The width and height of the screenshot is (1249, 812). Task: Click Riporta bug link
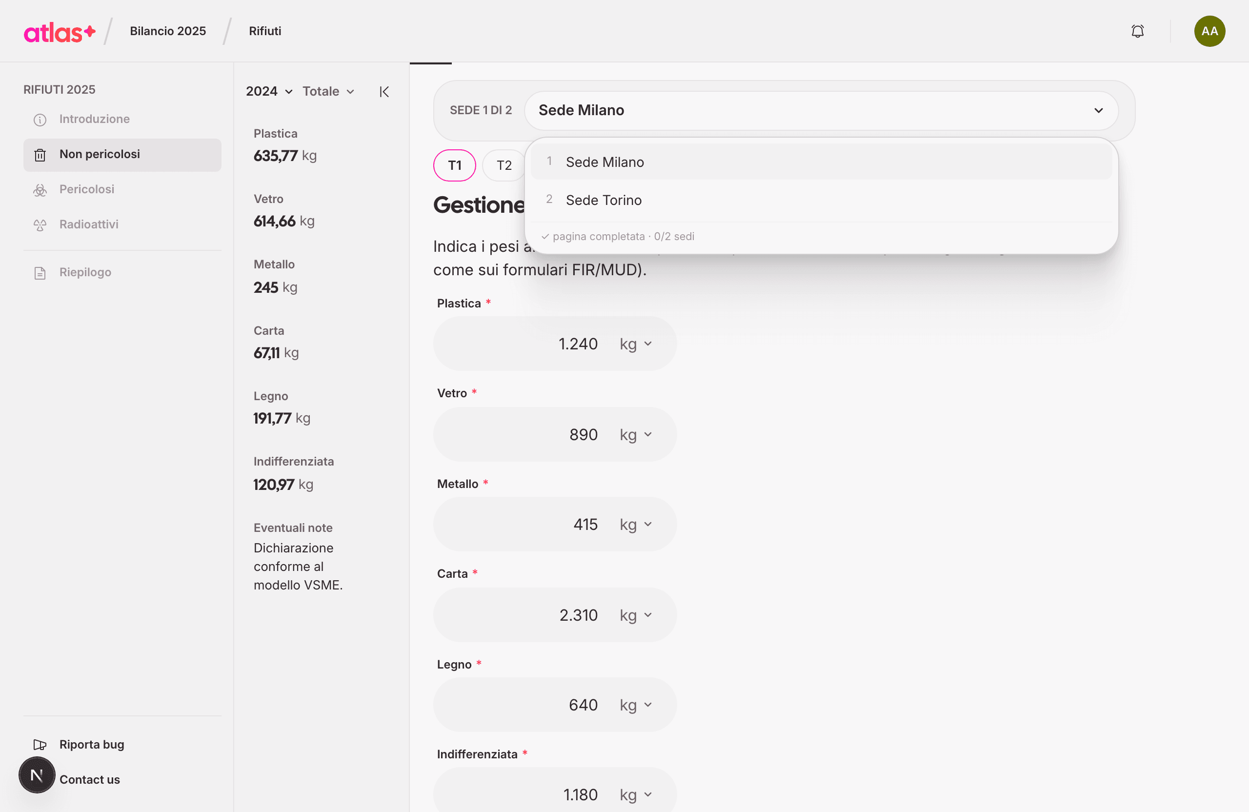coord(91,744)
